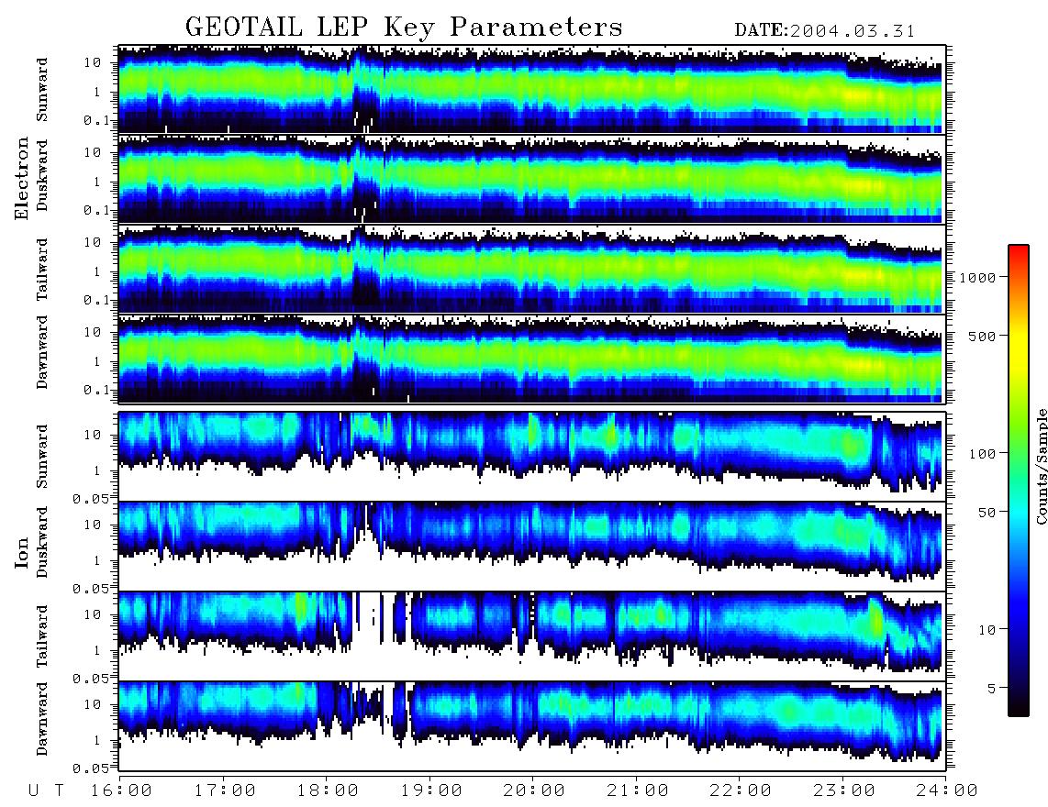
Task: Click the 0.05 tick of Ion Sunward axis
Action: click(91, 498)
